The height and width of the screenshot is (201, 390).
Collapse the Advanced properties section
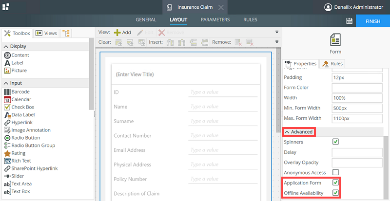click(x=299, y=132)
